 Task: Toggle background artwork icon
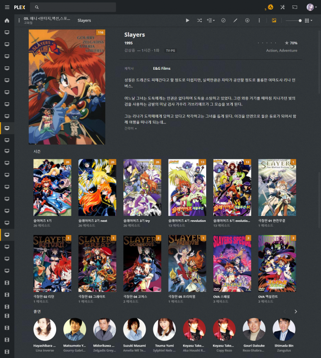[x=274, y=20]
